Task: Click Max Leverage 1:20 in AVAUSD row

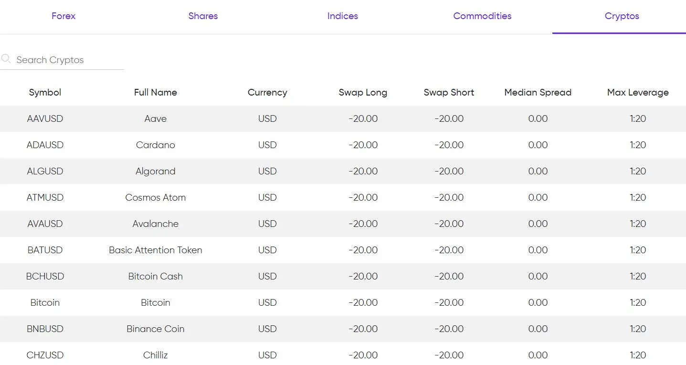Action: (x=638, y=224)
